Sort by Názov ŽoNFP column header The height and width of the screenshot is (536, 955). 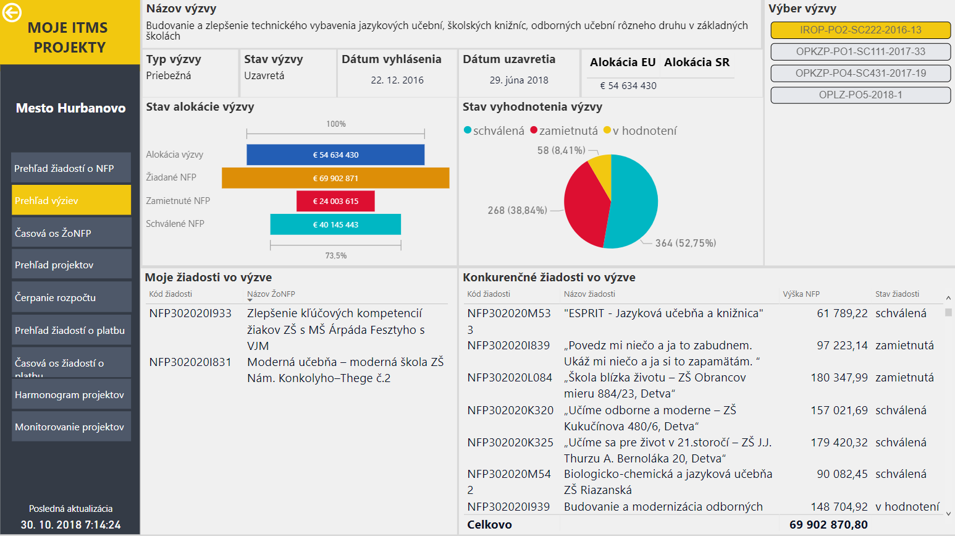click(271, 294)
